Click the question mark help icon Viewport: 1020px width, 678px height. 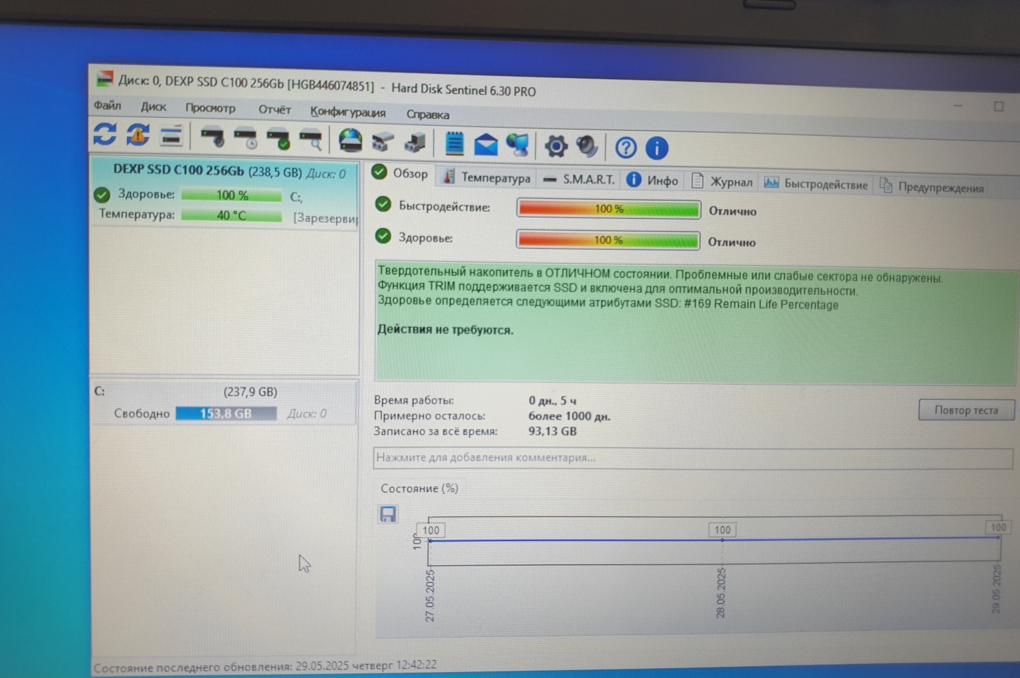point(626,148)
